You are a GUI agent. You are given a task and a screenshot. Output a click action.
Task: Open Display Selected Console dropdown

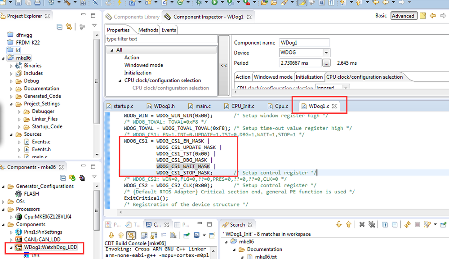(204, 236)
